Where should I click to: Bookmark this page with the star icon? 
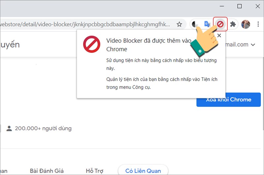coord(179,24)
